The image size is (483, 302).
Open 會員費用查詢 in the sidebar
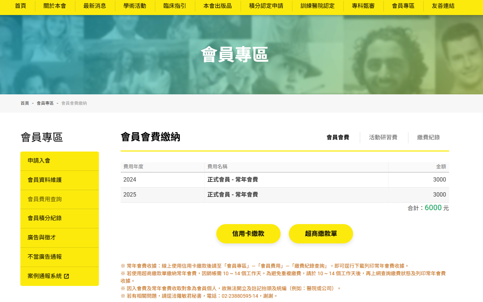point(60,199)
